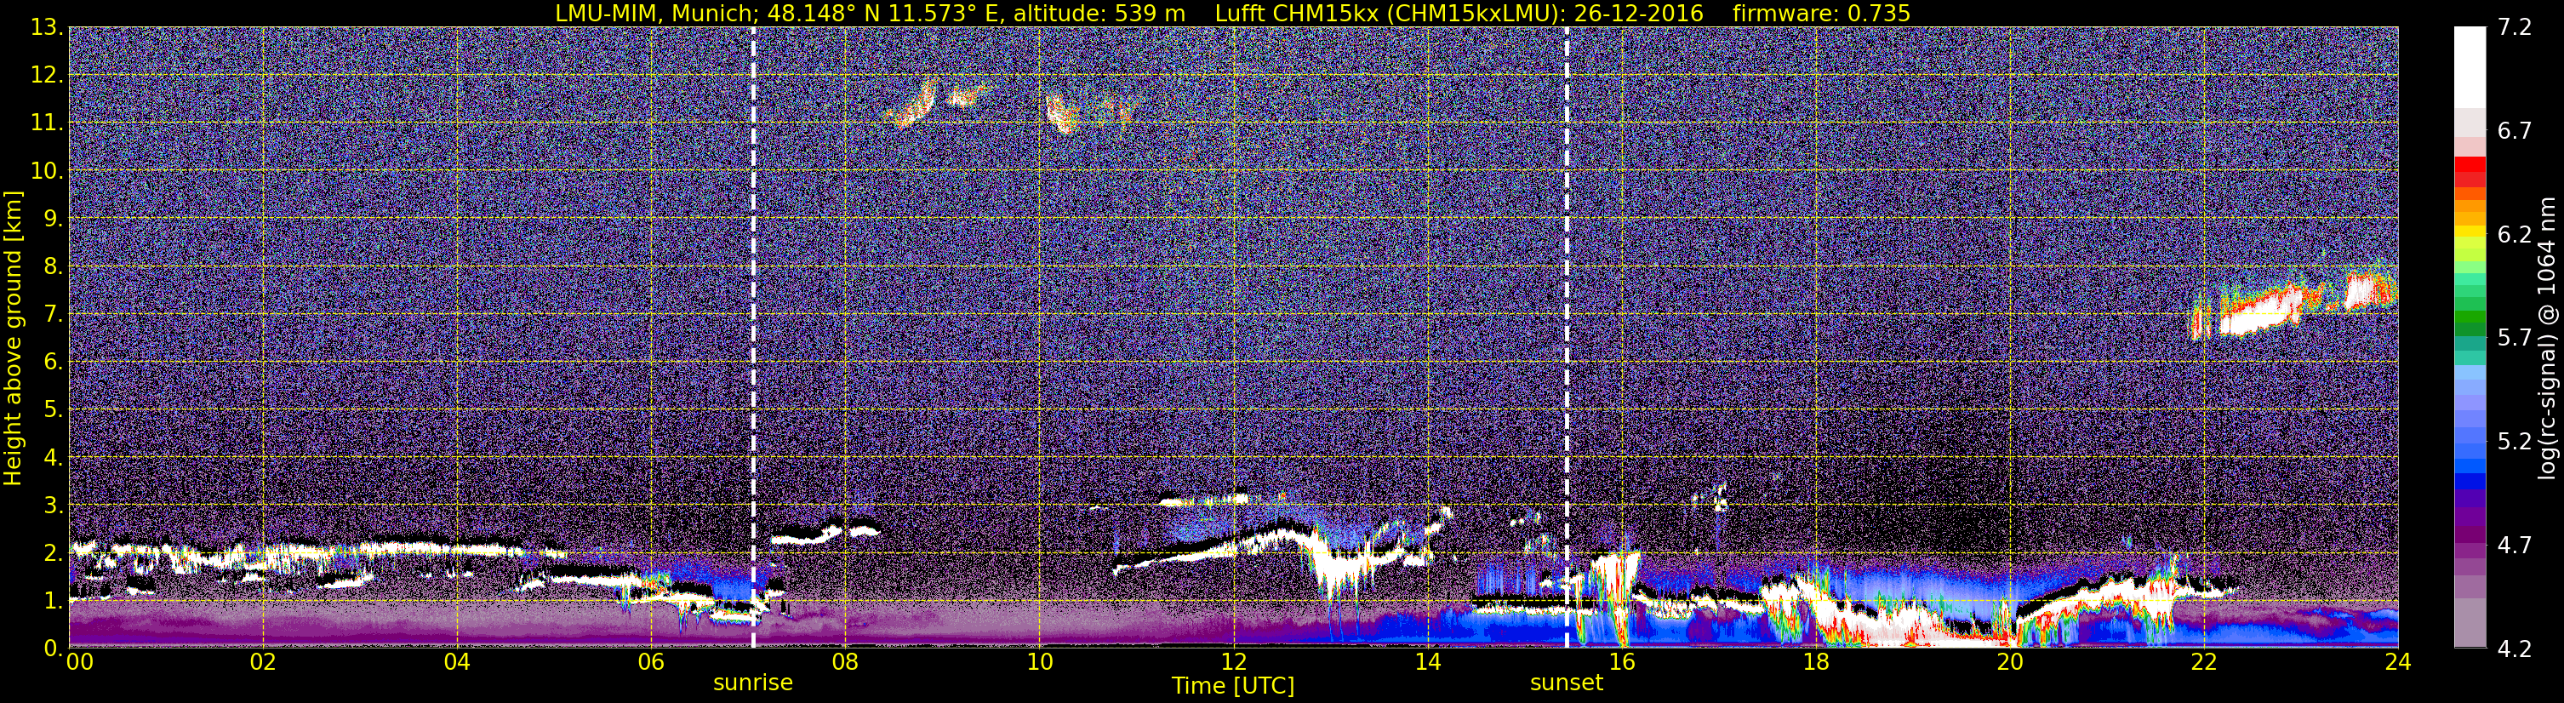The image size is (2564, 703).
Task: Click the height axis tick label 4
Action: click(x=53, y=458)
